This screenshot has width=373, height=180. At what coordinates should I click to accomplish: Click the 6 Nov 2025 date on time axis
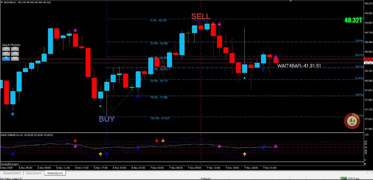6,168
